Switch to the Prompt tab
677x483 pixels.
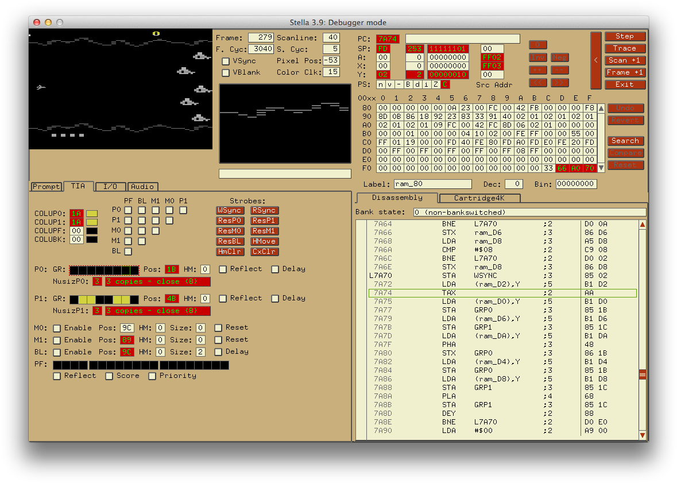coord(46,187)
